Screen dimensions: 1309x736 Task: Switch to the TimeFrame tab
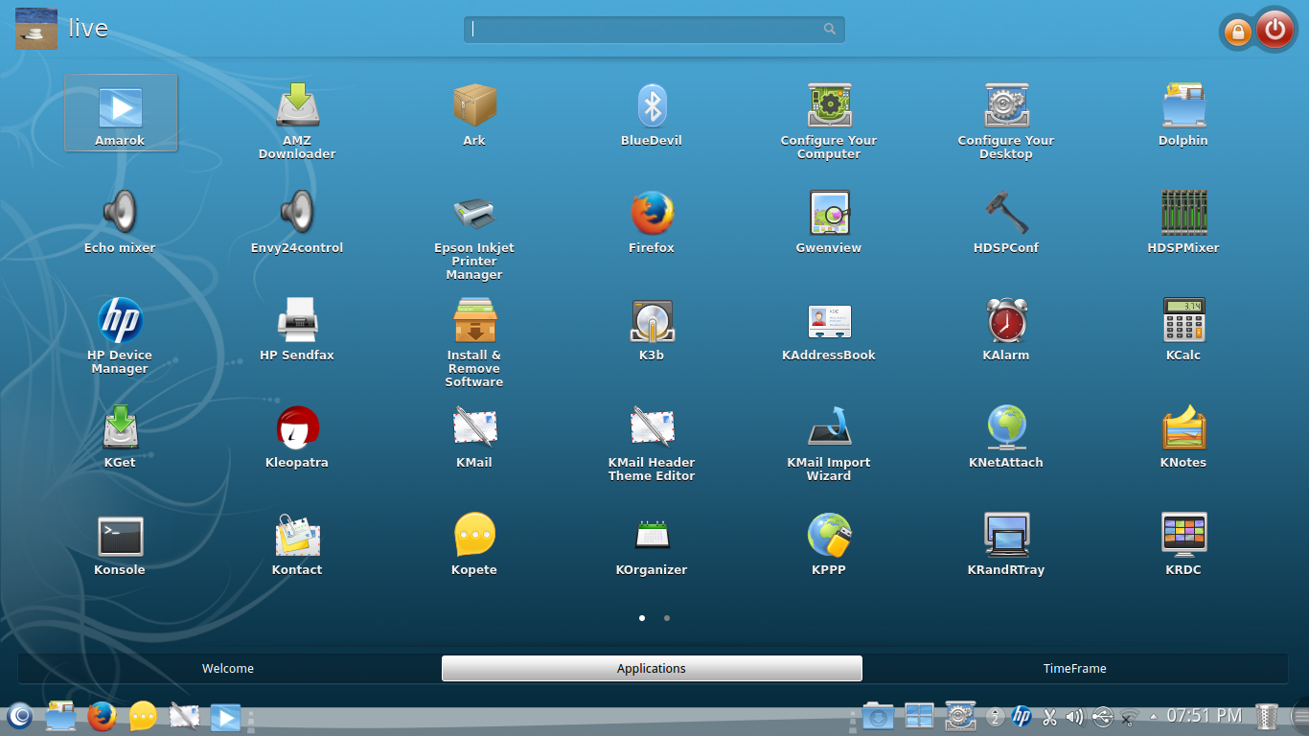1075,669
